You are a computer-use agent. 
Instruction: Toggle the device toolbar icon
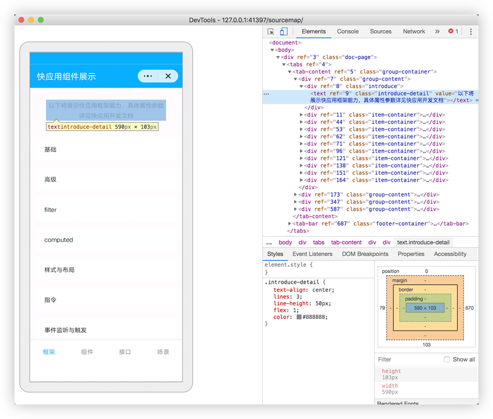click(x=284, y=32)
